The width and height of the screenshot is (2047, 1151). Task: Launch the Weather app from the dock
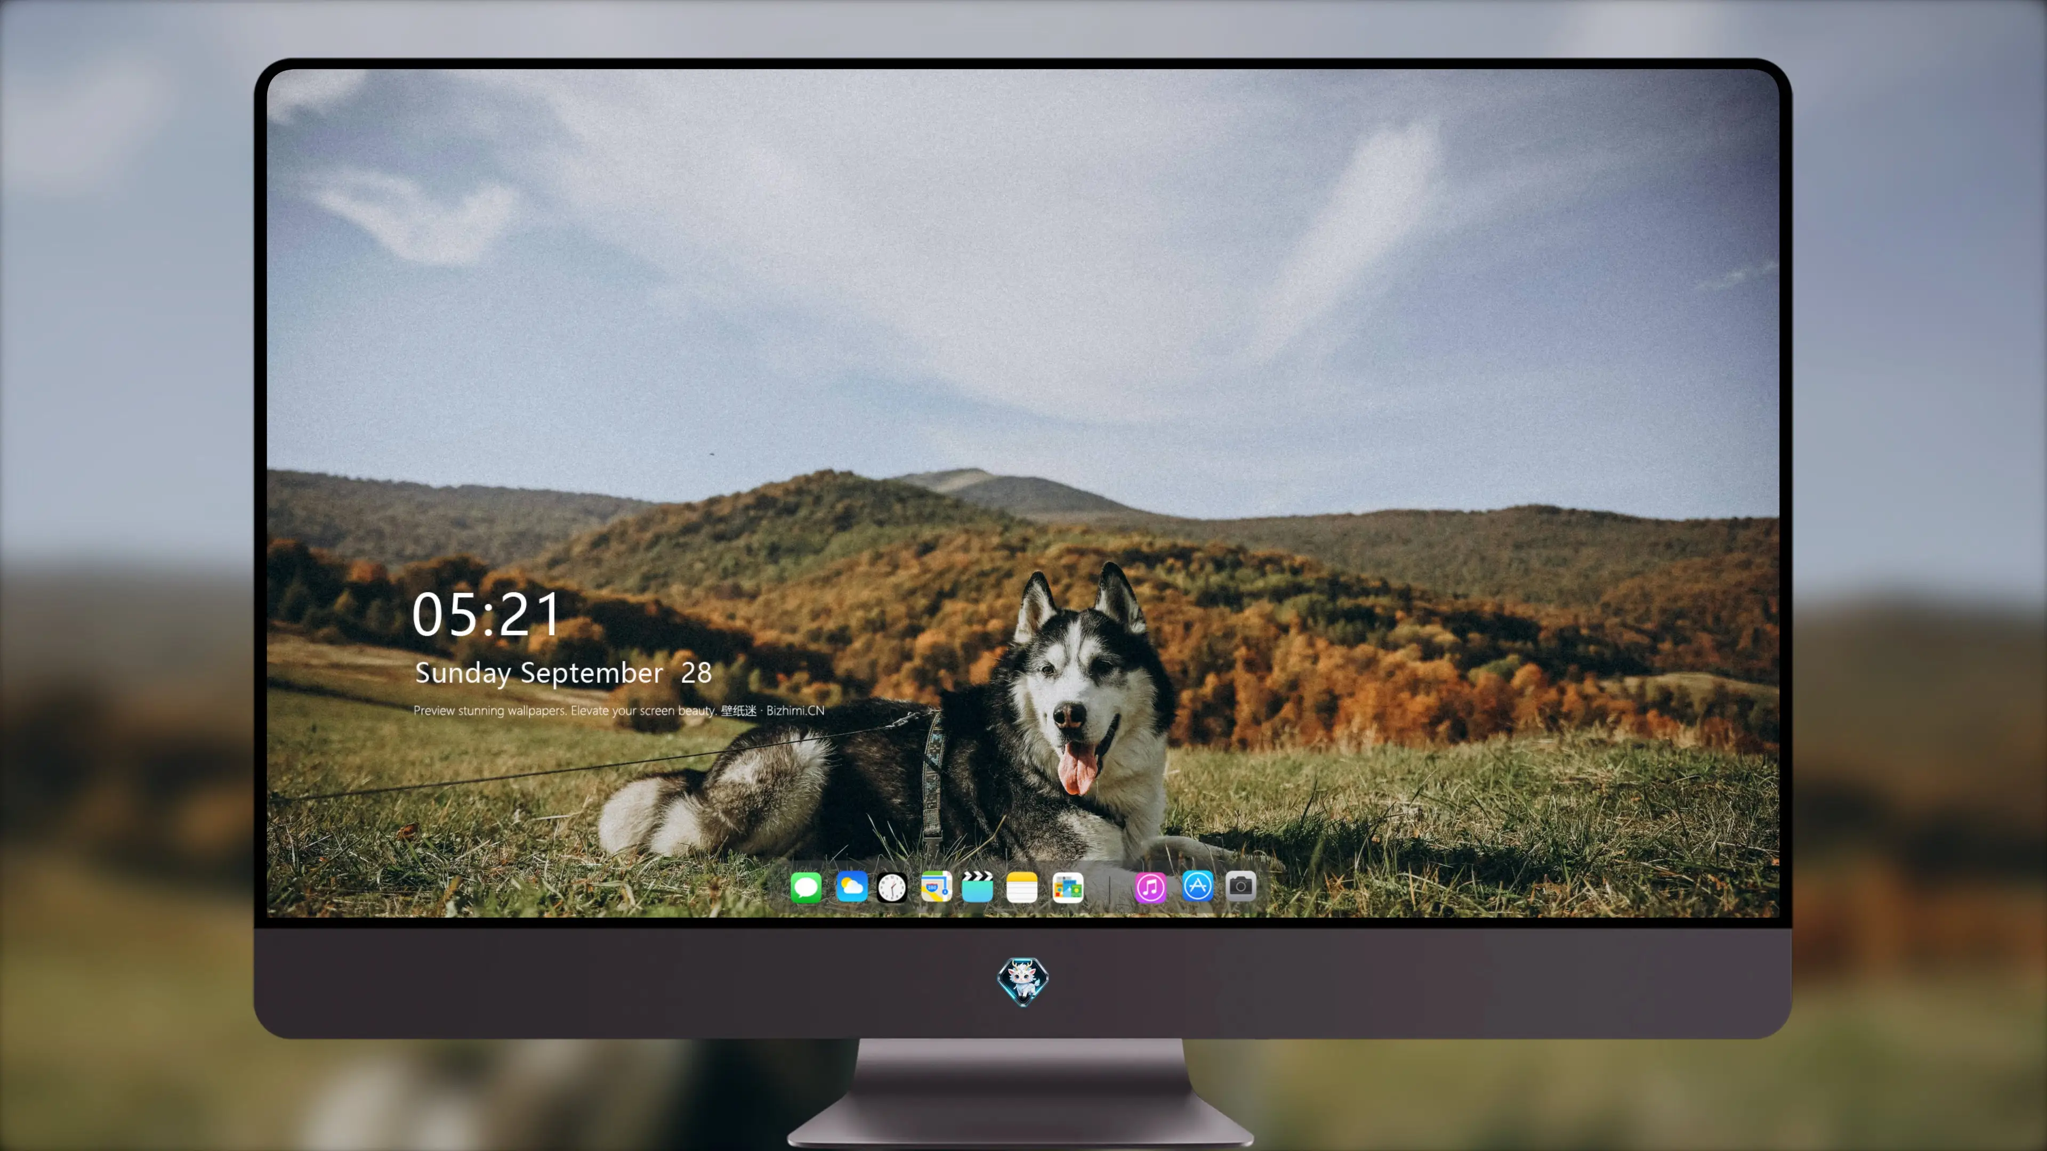coord(851,887)
